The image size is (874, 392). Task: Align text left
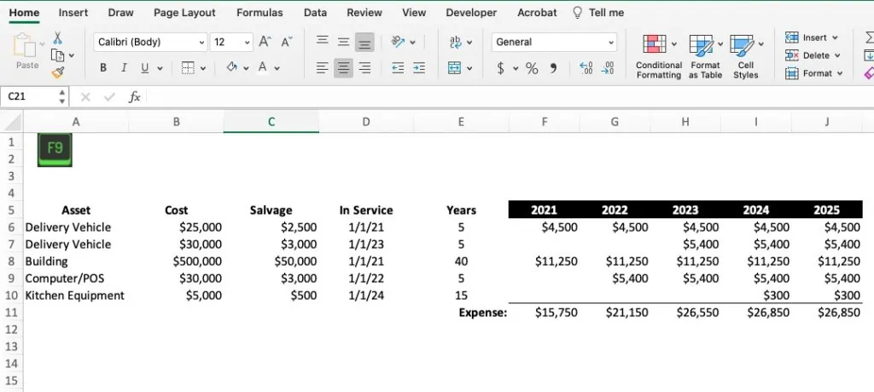(322, 68)
